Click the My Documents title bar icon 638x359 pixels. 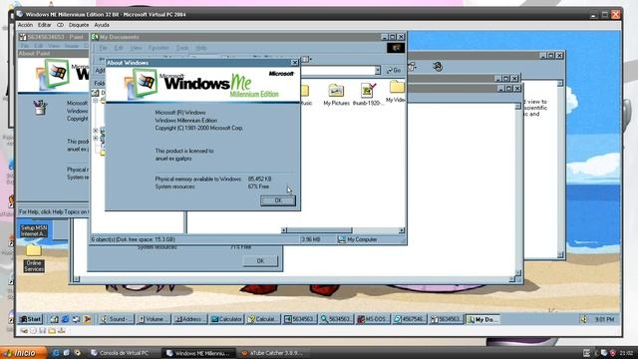pyautogui.click(x=96, y=37)
